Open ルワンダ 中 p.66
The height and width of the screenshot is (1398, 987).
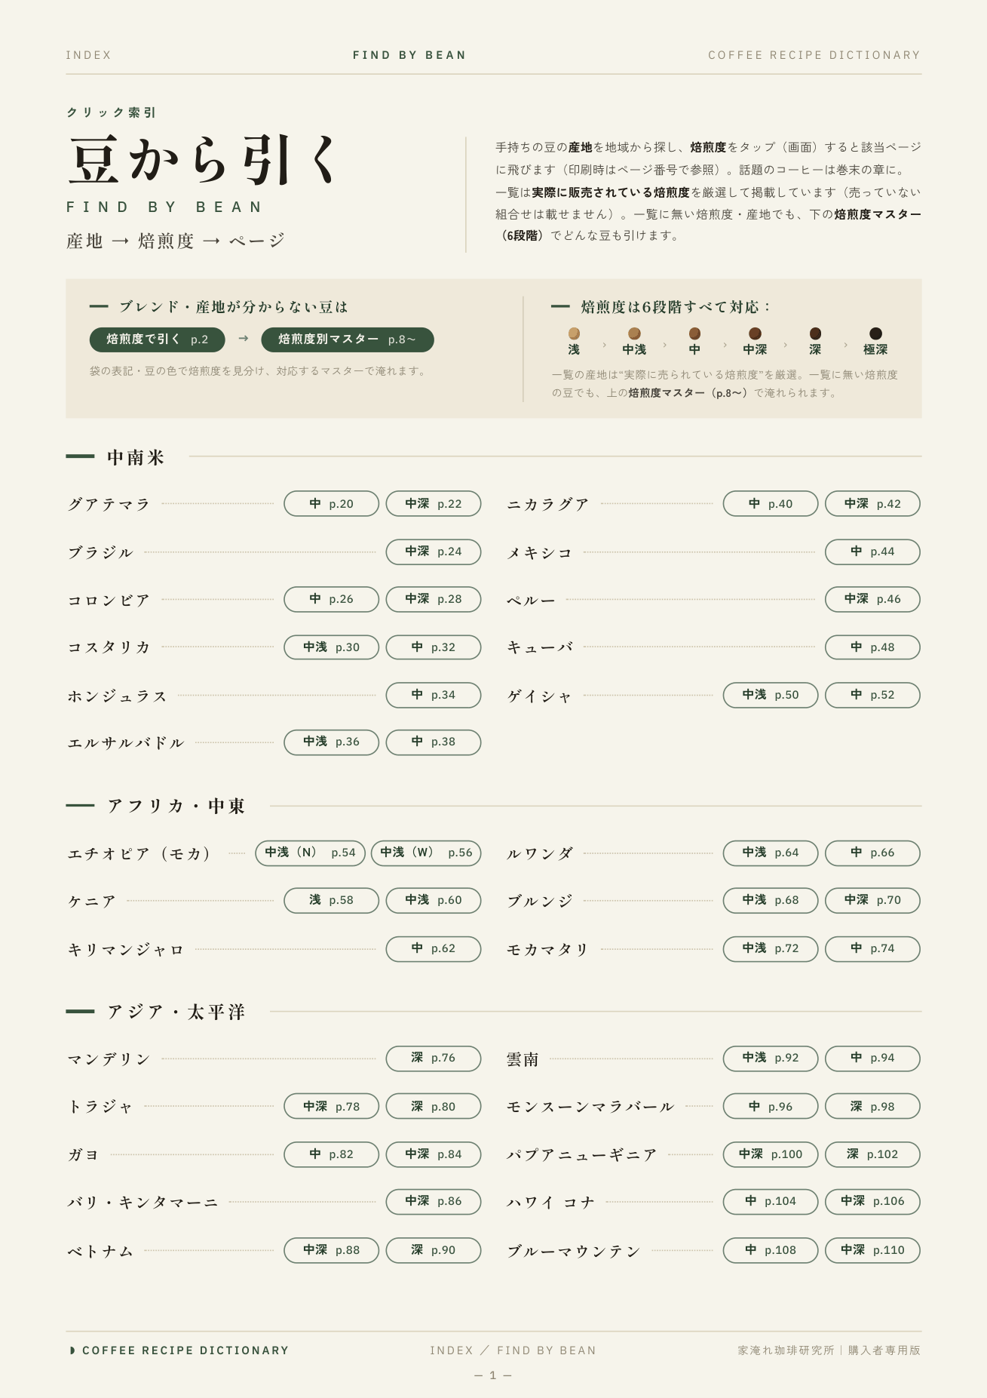[x=872, y=853]
